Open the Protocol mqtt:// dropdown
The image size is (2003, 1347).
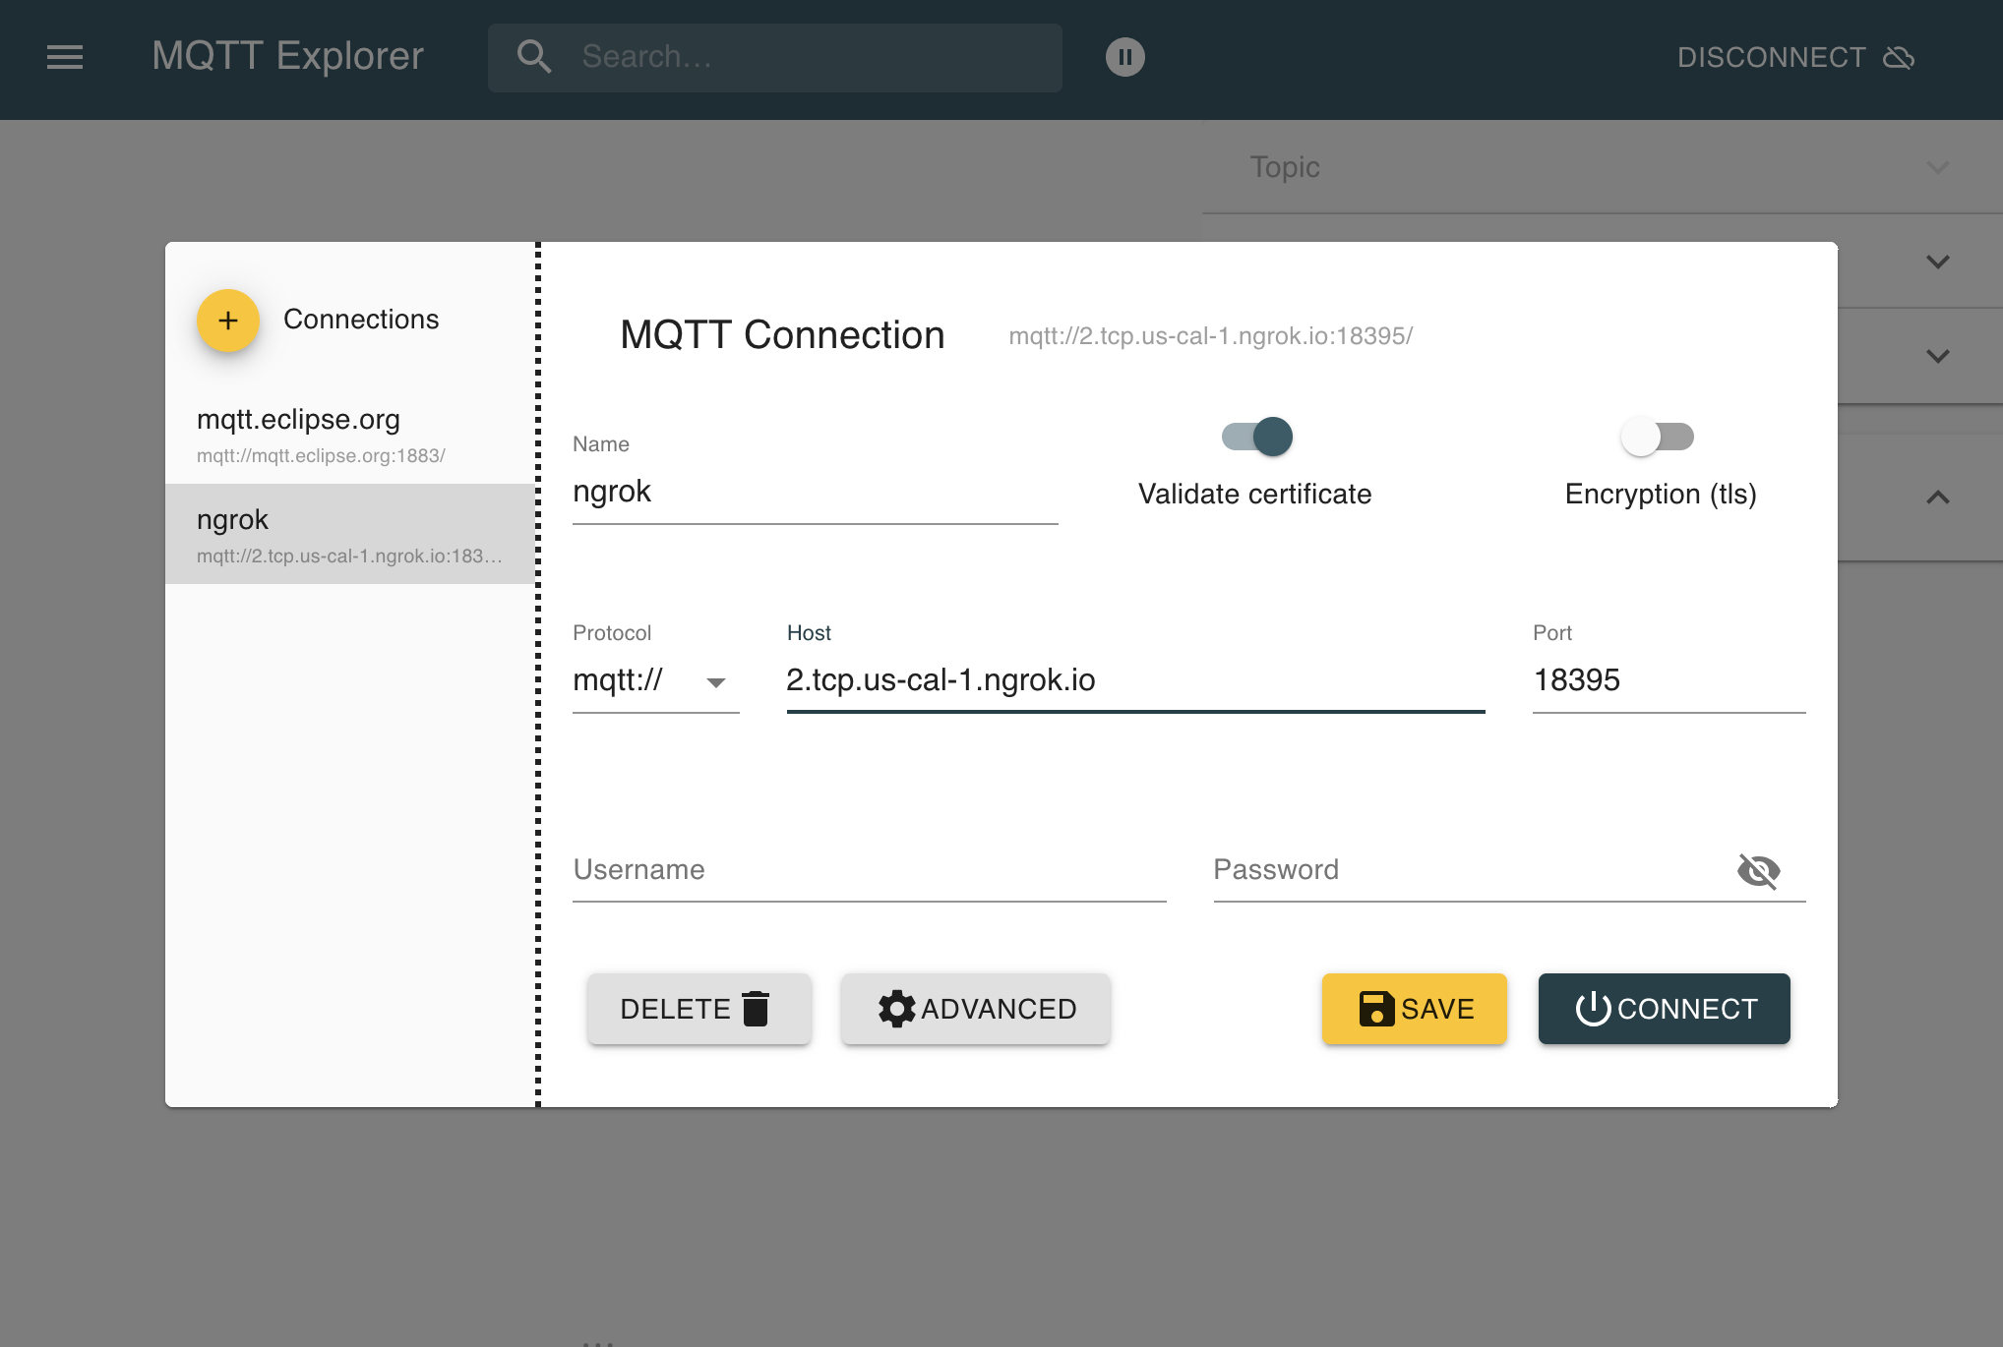pos(654,680)
